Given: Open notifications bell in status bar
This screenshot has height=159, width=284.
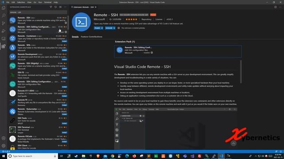Looking at the screenshot, I should coord(281,151).
